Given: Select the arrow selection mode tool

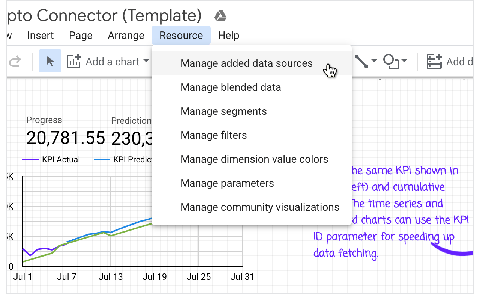Looking at the screenshot, I should (50, 61).
